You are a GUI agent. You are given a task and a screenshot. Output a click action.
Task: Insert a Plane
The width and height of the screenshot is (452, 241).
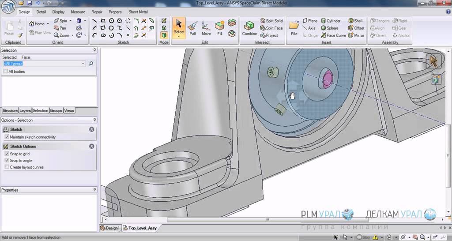[x=310, y=21]
